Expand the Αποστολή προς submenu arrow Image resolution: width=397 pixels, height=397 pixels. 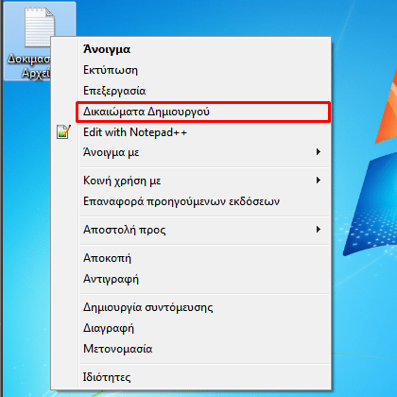click(x=319, y=230)
